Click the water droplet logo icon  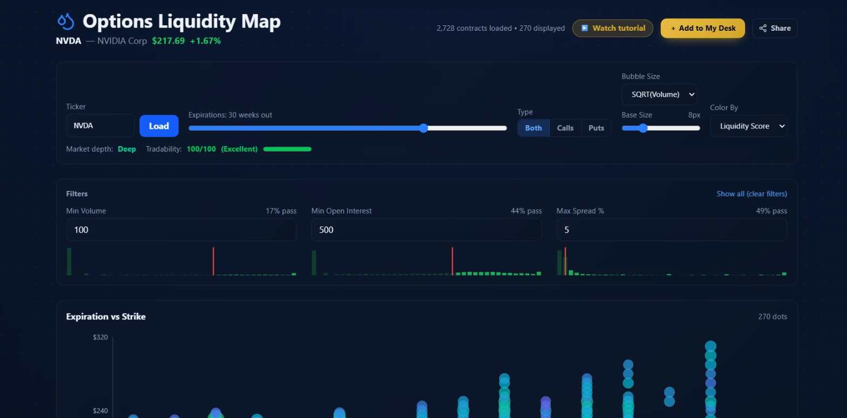[65, 22]
